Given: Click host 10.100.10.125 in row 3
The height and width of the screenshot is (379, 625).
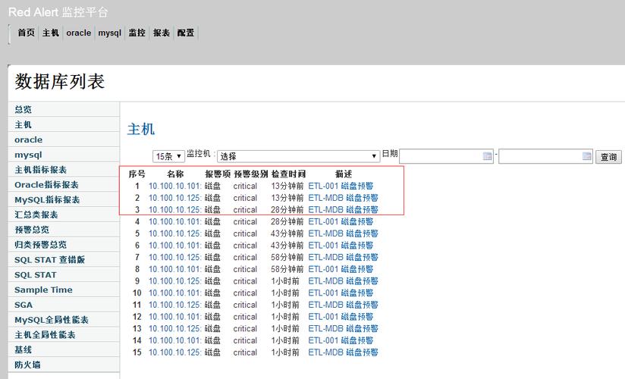Looking at the screenshot, I should 174,210.
